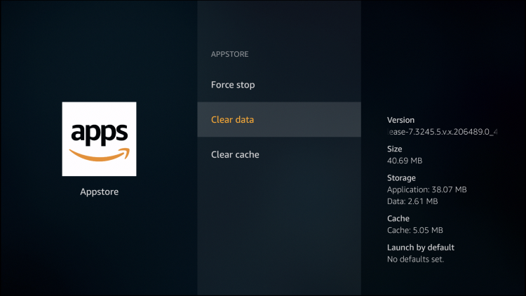Click the No defaults set. text
Image resolution: width=526 pixels, height=296 pixels.
(415, 259)
